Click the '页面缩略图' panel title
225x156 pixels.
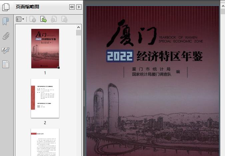[27, 7]
